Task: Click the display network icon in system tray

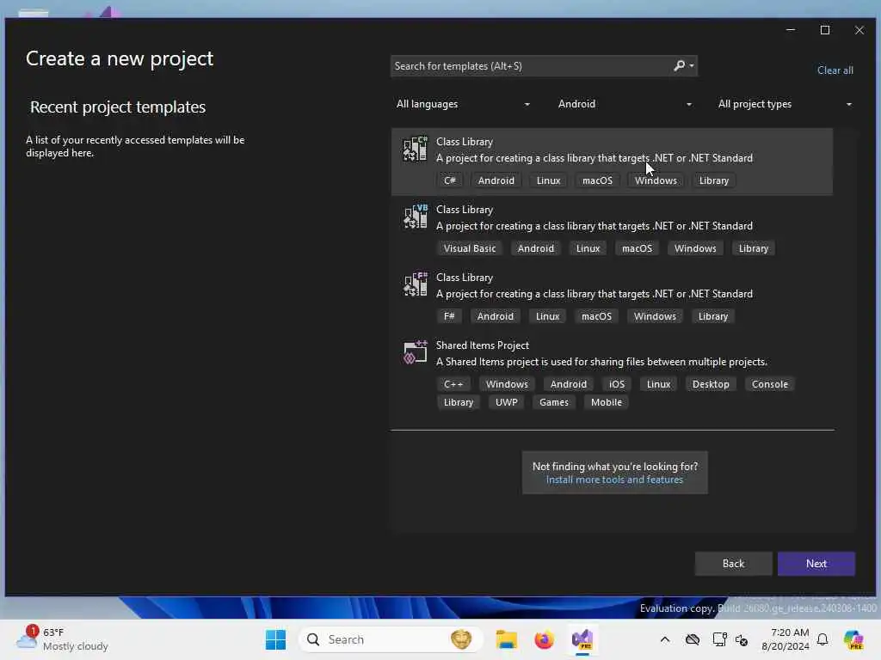Action: point(719,639)
